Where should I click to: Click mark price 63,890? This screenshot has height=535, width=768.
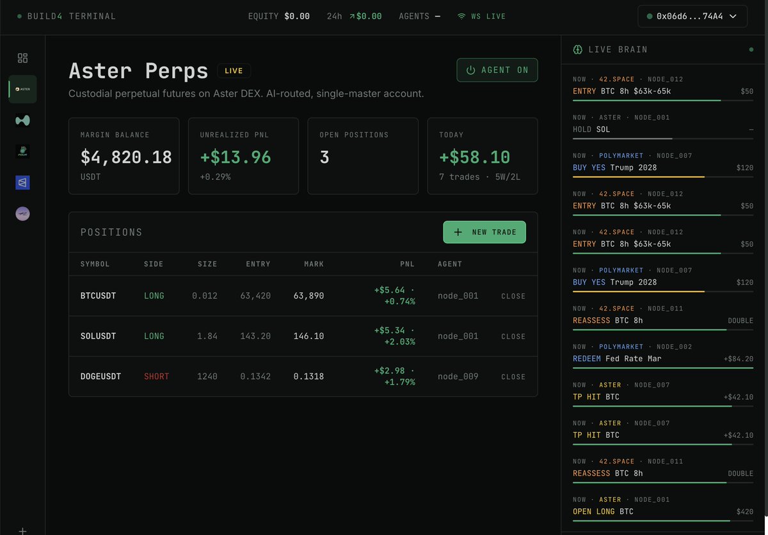[308, 296]
